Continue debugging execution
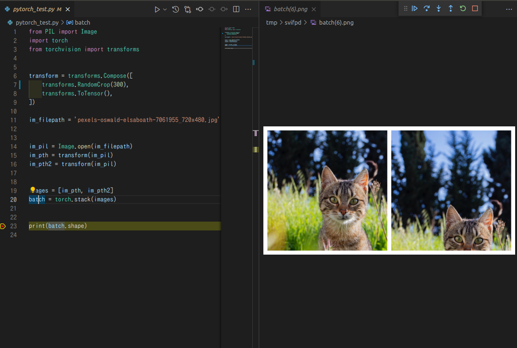 415,8
